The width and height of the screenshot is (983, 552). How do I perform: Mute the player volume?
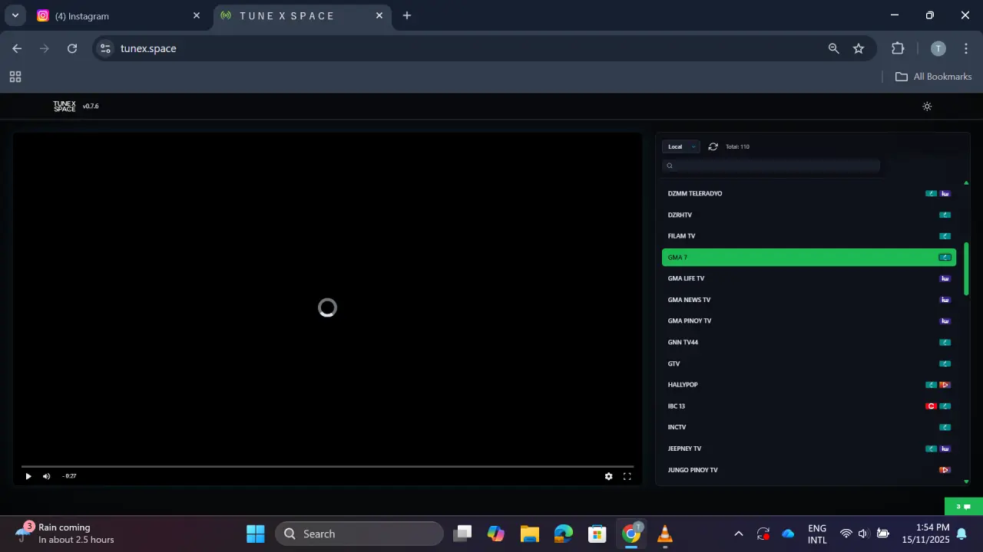pos(46,476)
